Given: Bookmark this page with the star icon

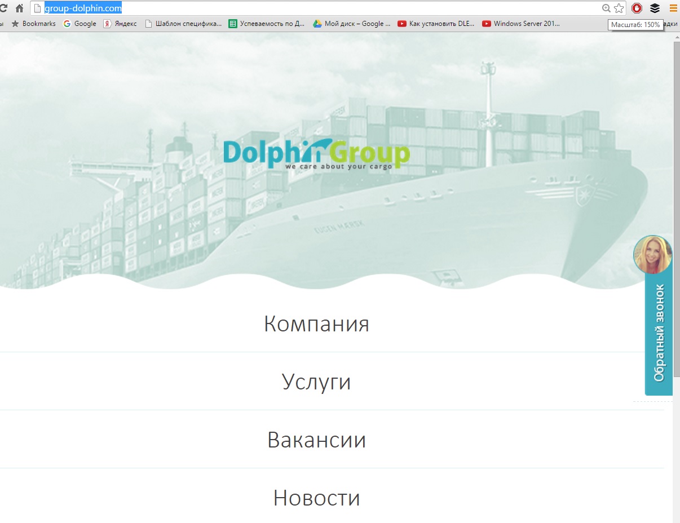Looking at the screenshot, I should 619,8.
